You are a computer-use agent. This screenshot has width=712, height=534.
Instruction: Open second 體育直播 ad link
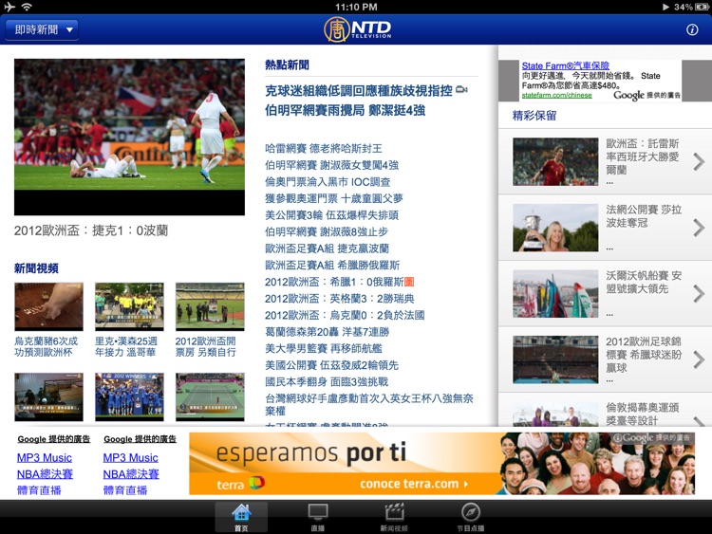125,490
